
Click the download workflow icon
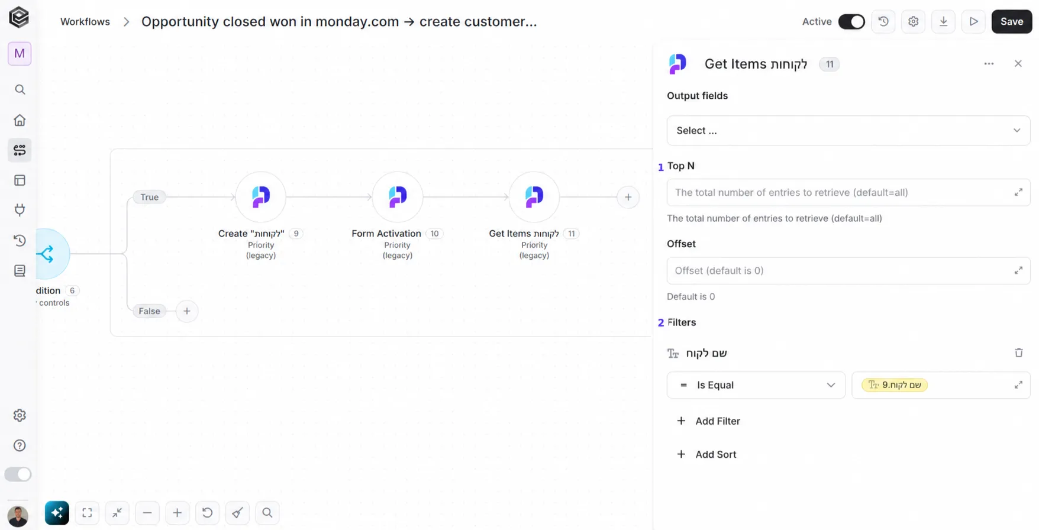(x=944, y=22)
